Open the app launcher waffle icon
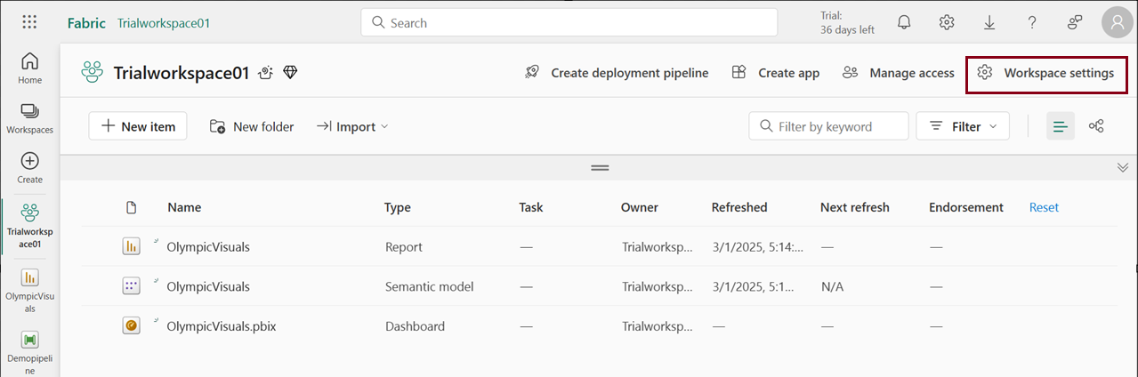Image resolution: width=1138 pixels, height=377 pixels. [29, 22]
